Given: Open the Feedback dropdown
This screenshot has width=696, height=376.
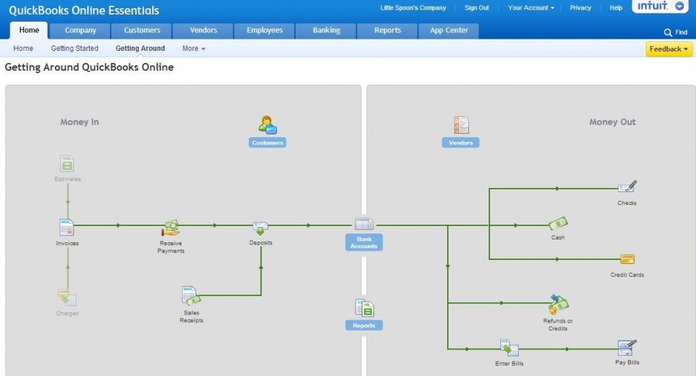Looking at the screenshot, I should tap(669, 49).
